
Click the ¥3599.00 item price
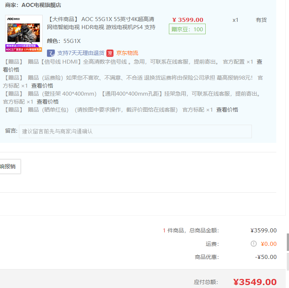187,20
